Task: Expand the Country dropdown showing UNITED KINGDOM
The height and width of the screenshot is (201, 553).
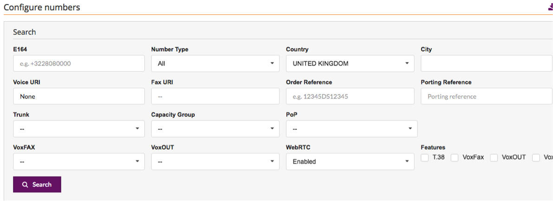Action: [x=350, y=63]
